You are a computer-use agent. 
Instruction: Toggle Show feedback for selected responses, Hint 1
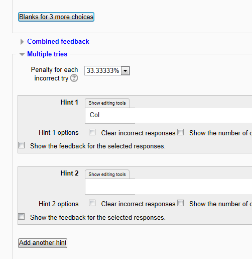22,145
